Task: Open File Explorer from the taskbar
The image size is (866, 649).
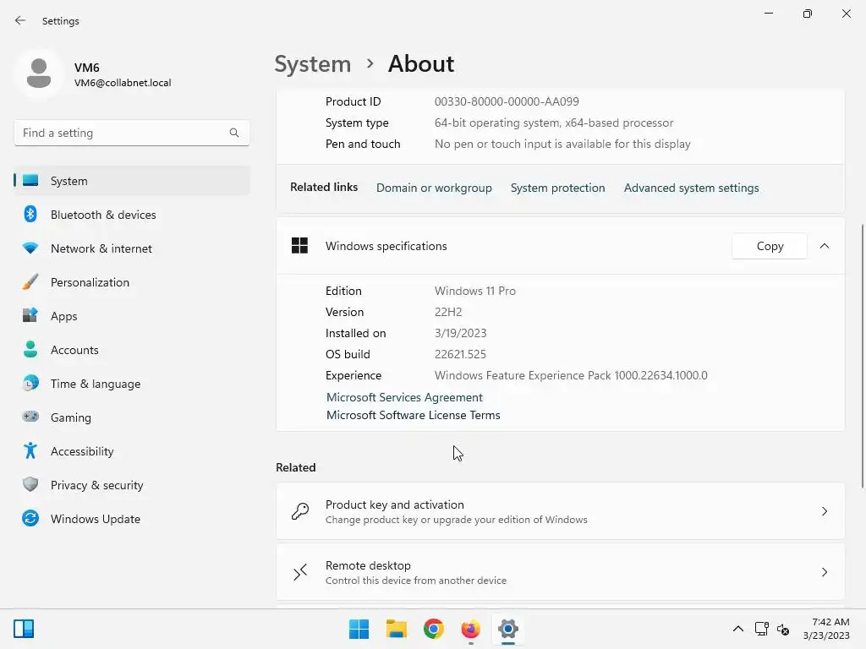Action: 396,629
